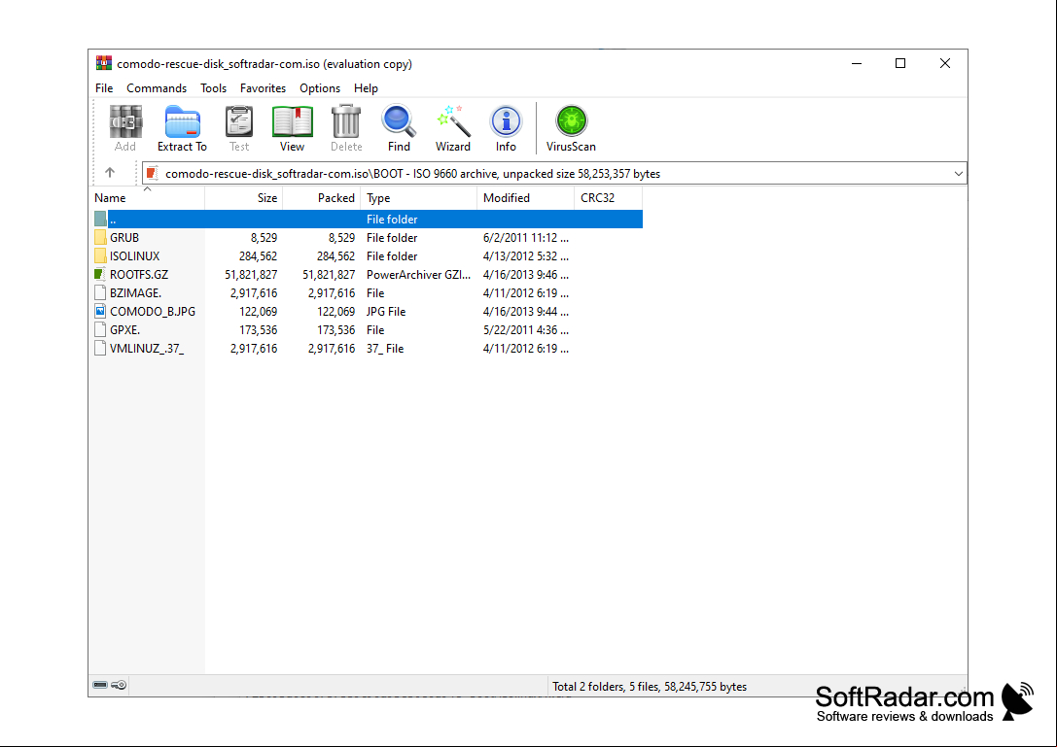
Task: Go up one folder level arrow
Action: 110,173
